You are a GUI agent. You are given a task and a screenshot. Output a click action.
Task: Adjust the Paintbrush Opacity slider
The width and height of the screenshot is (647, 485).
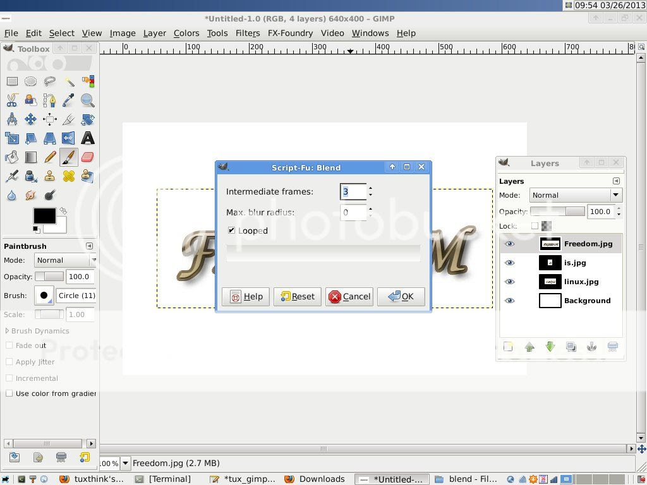click(x=49, y=277)
